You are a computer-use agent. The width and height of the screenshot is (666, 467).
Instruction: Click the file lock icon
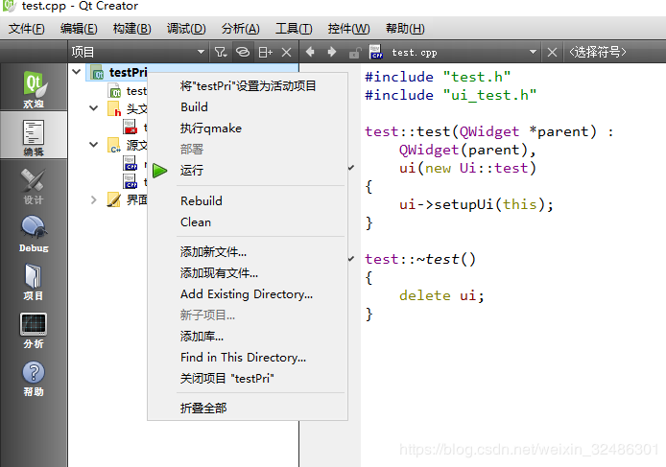point(355,53)
